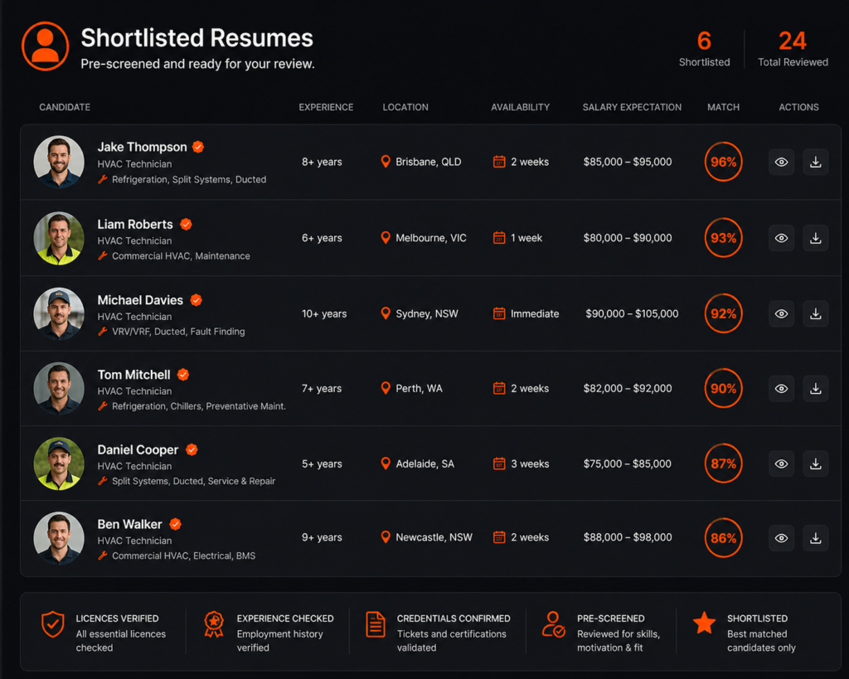The image size is (849, 679).
Task: Click the Credentials Confirmed document icon
Action: [x=376, y=624]
